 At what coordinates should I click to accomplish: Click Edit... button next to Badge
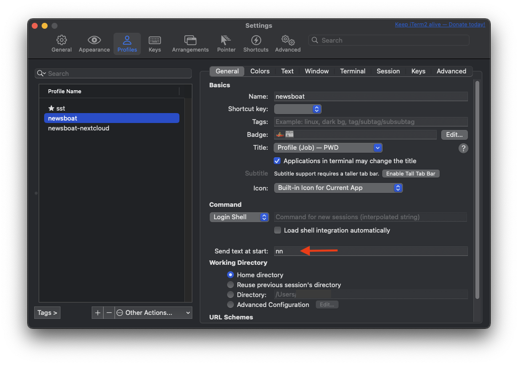454,134
